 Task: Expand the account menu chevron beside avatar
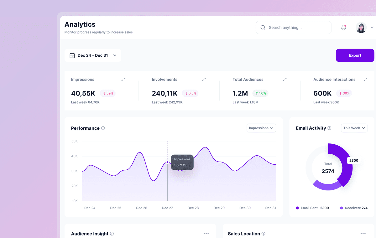372,28
